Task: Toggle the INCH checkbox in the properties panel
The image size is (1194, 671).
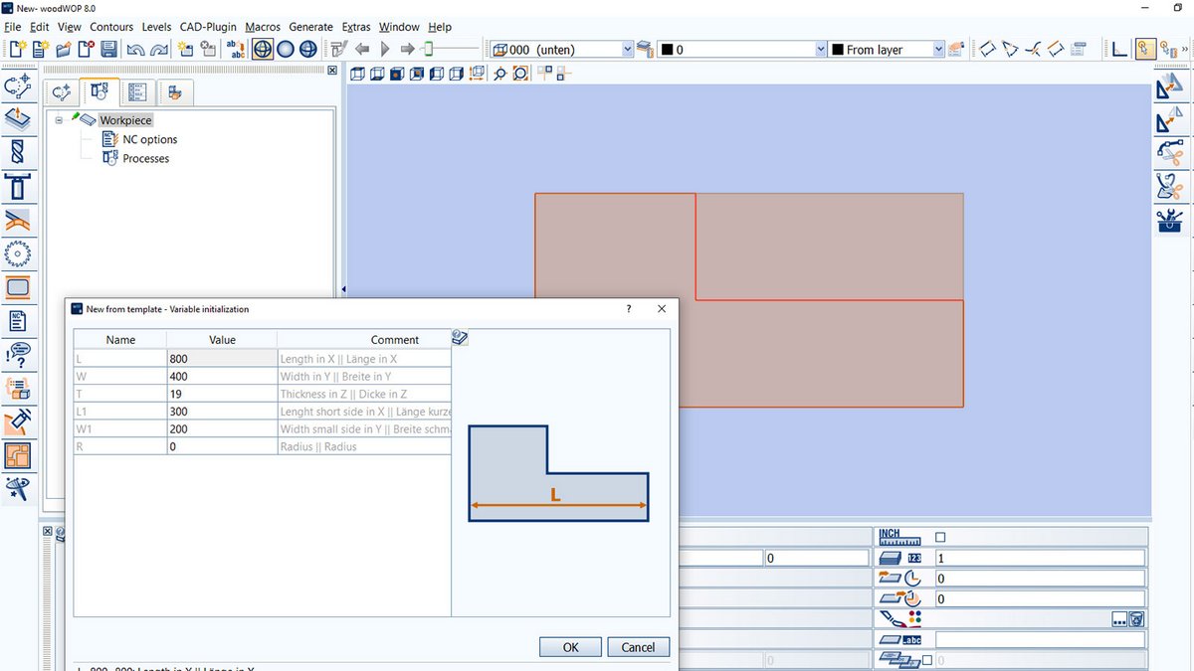Action: (940, 537)
